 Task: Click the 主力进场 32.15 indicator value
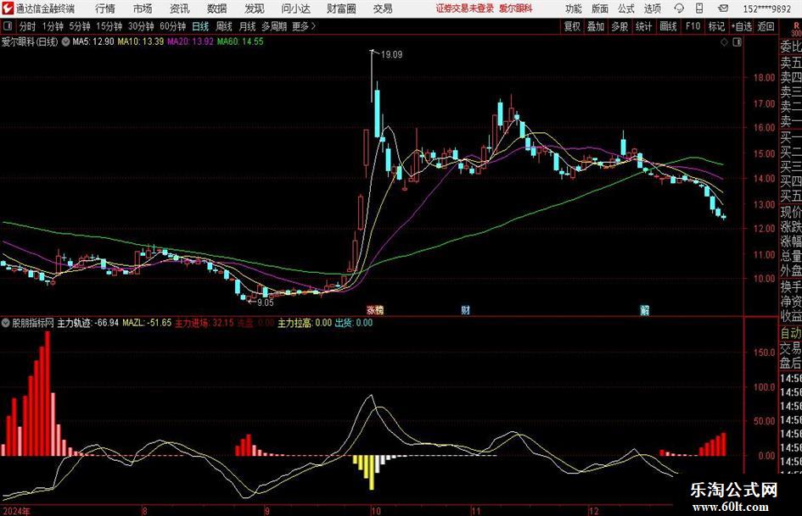pyautogui.click(x=205, y=323)
